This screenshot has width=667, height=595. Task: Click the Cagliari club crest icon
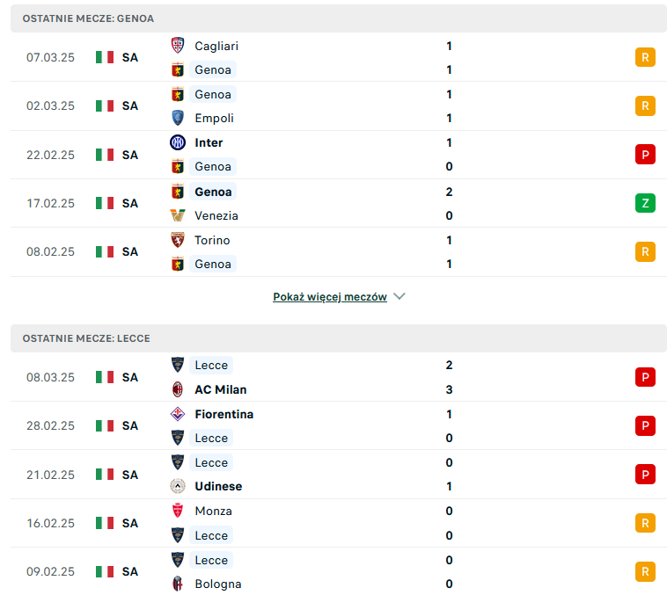[178, 46]
